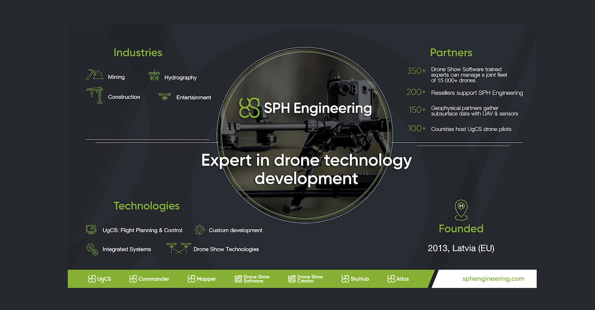Click the Hydrography icon
The image size is (595, 310).
coord(155,76)
